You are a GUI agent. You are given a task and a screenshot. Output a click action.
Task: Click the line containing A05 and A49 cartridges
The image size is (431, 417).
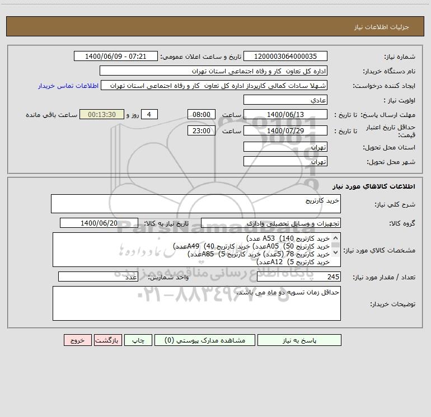pyautogui.click(x=251, y=246)
